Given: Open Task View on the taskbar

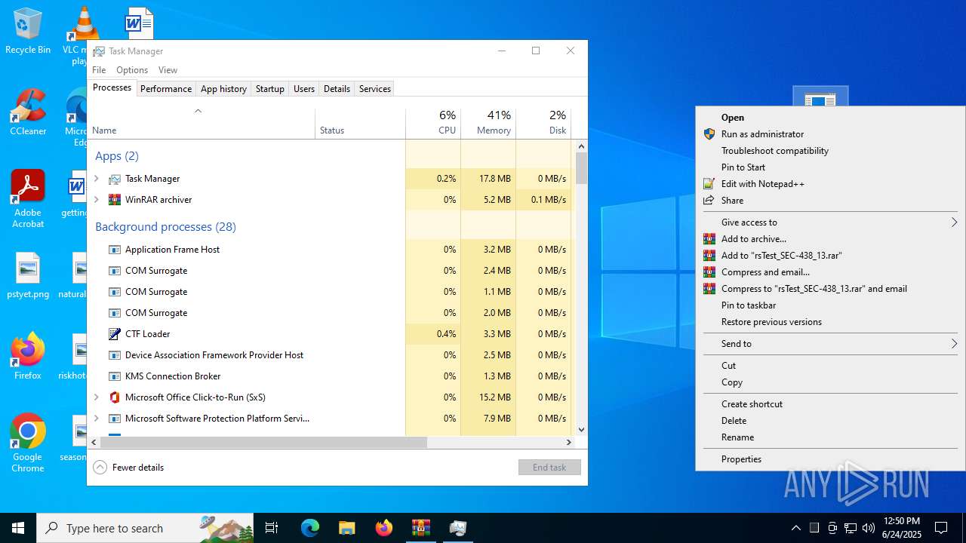Looking at the screenshot, I should click(272, 528).
